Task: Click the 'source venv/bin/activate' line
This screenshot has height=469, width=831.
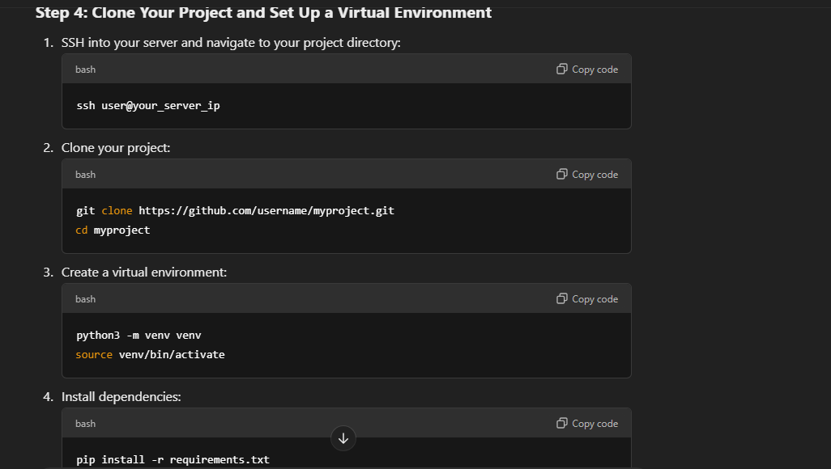Action: coord(151,355)
